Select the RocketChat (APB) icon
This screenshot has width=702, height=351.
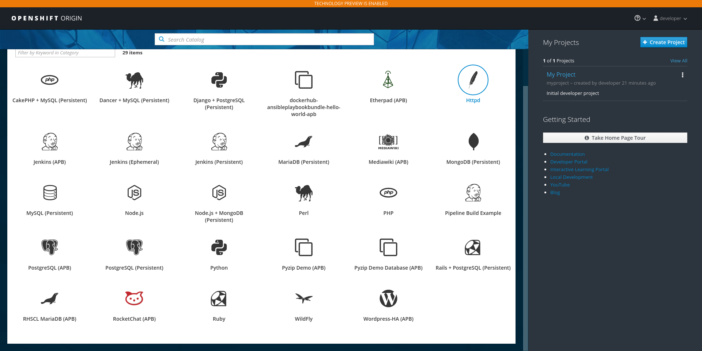[x=134, y=298]
